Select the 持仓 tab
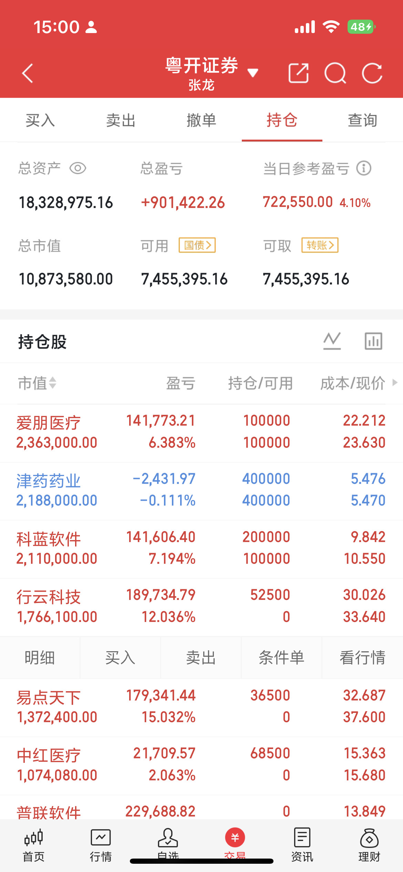Screen dimensions: 403x872 coord(282,120)
